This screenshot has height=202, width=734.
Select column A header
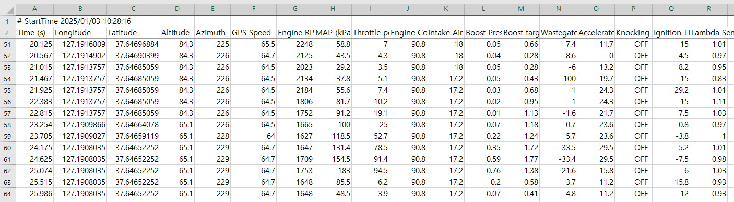34,9
